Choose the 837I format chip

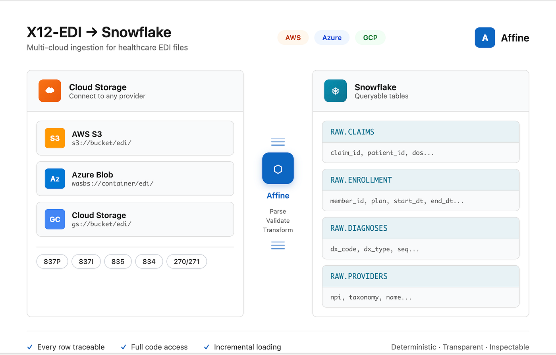(x=86, y=262)
